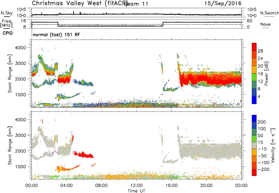Click the 'N.Sky' legend label
Image resolution: width=279 pixels, height=193 pixels.
7,13
